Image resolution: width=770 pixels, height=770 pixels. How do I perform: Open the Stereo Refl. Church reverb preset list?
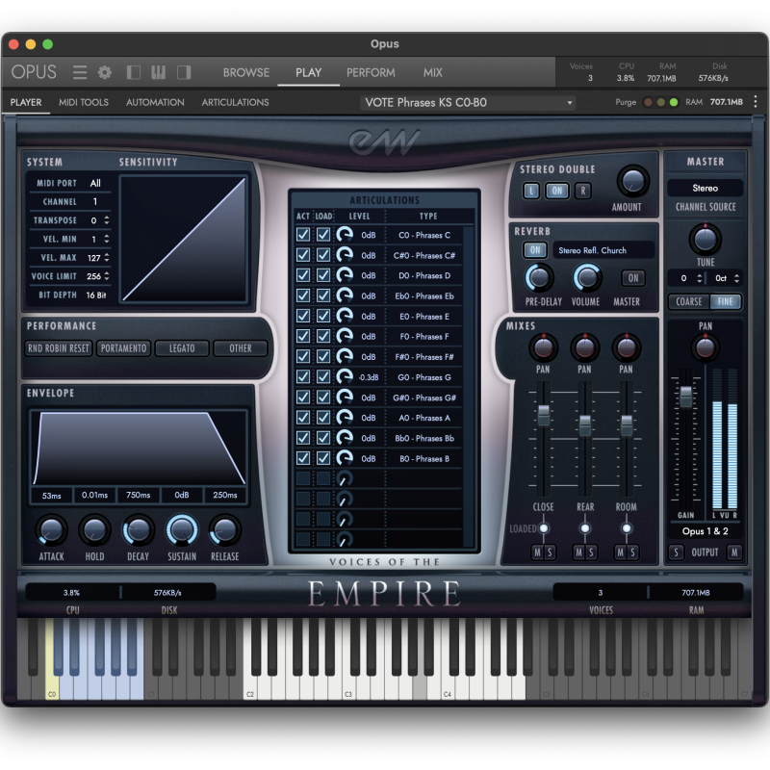tap(603, 250)
